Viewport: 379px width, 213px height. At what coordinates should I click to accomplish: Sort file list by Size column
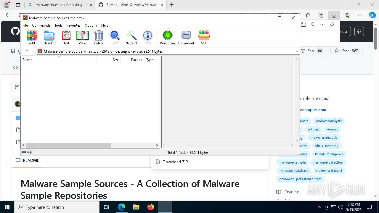(x=109, y=60)
